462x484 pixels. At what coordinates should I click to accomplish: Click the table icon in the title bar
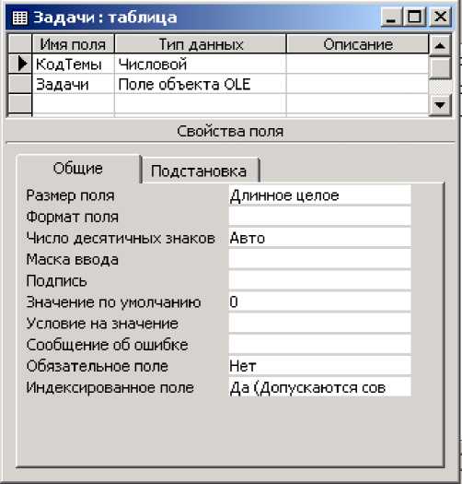click(19, 18)
